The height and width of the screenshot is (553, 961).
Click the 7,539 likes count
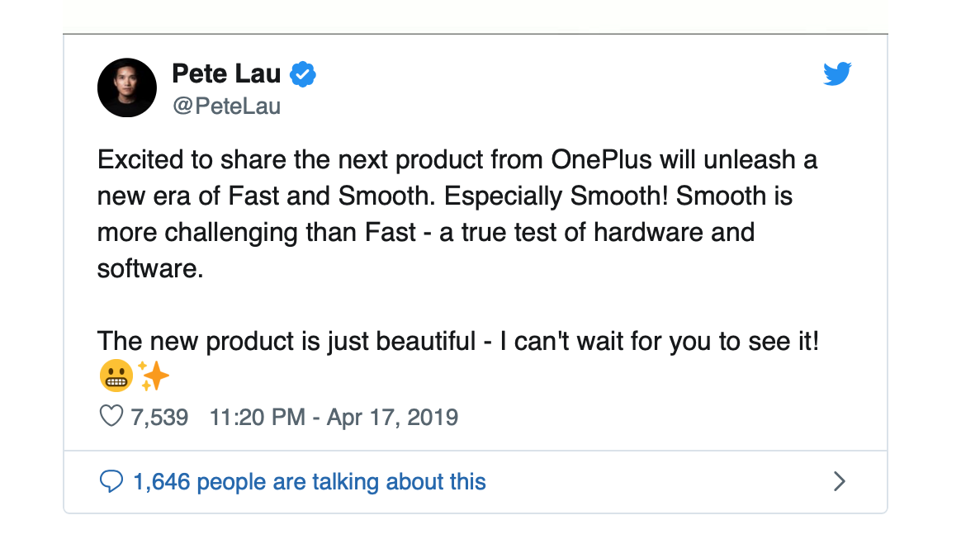(x=159, y=417)
